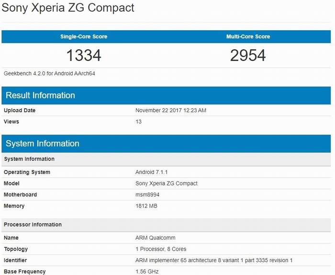This screenshot has width=335, height=275.
Task: Click the Processor Information subheader
Action: [x=33, y=224]
